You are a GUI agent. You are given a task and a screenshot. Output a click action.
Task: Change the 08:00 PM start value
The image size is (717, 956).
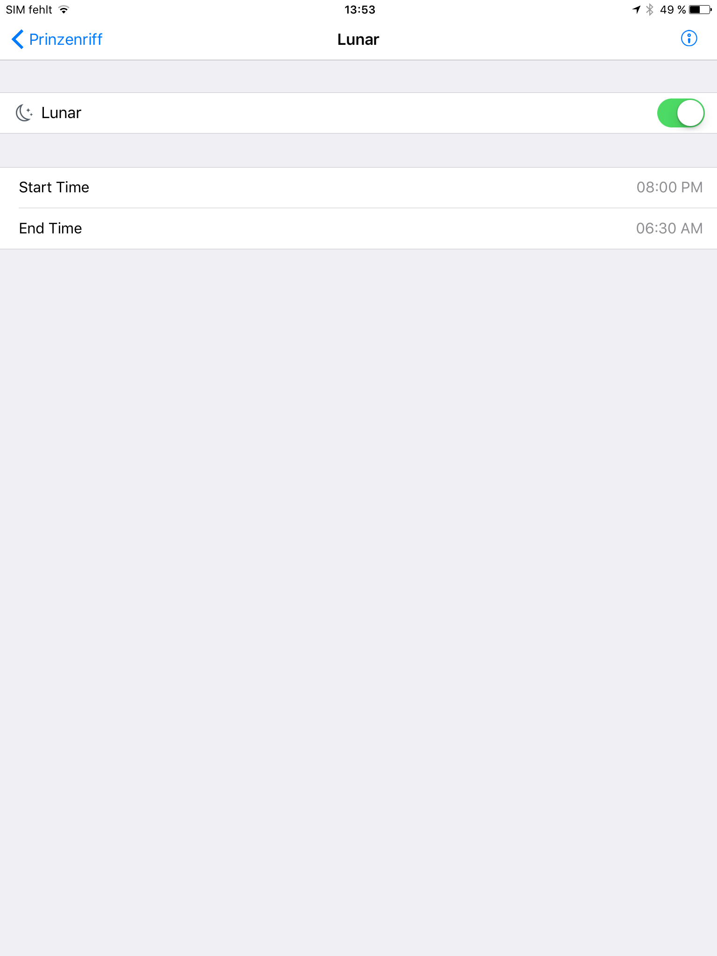point(669,187)
